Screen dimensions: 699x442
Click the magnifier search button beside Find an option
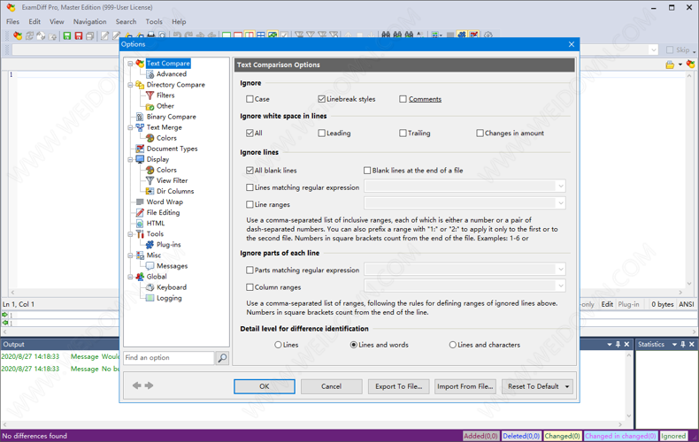tap(222, 358)
